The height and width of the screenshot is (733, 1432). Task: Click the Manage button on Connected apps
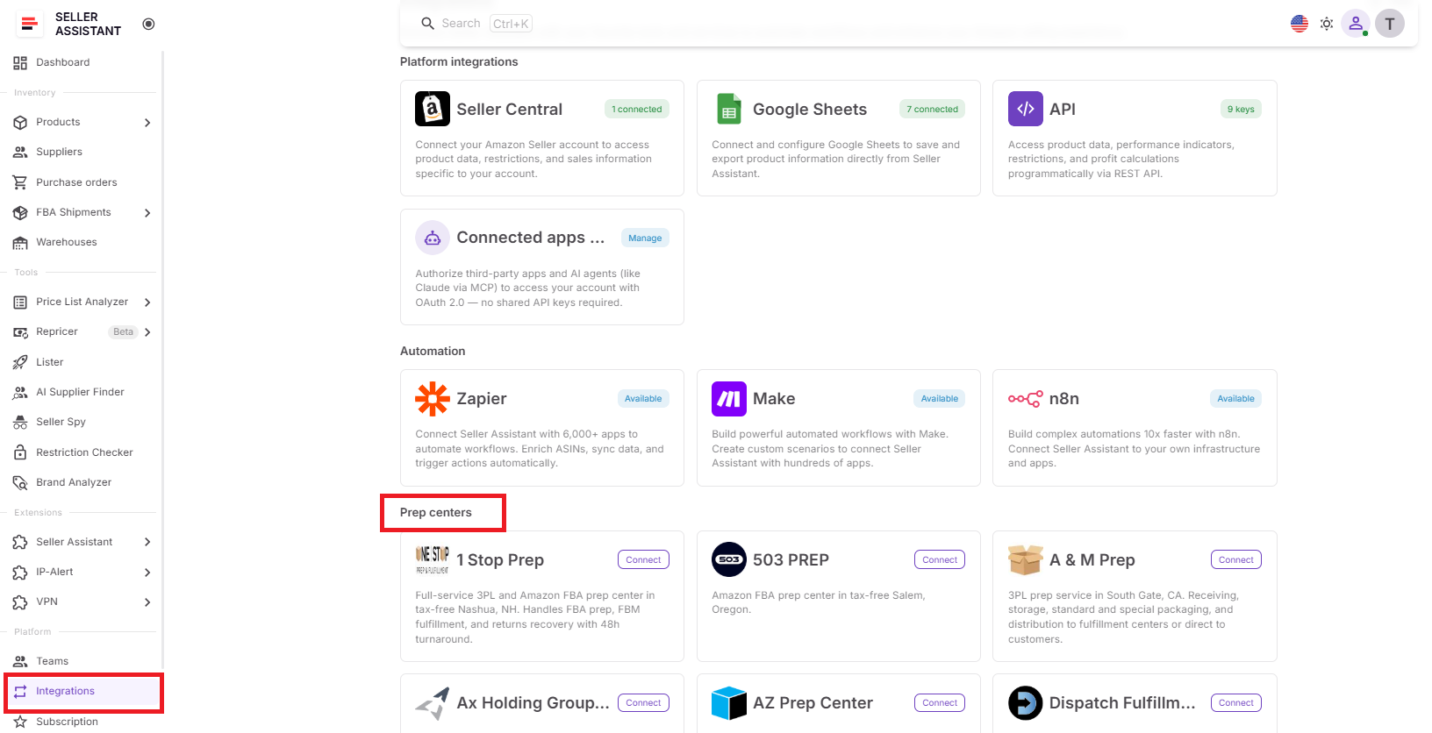click(x=645, y=238)
